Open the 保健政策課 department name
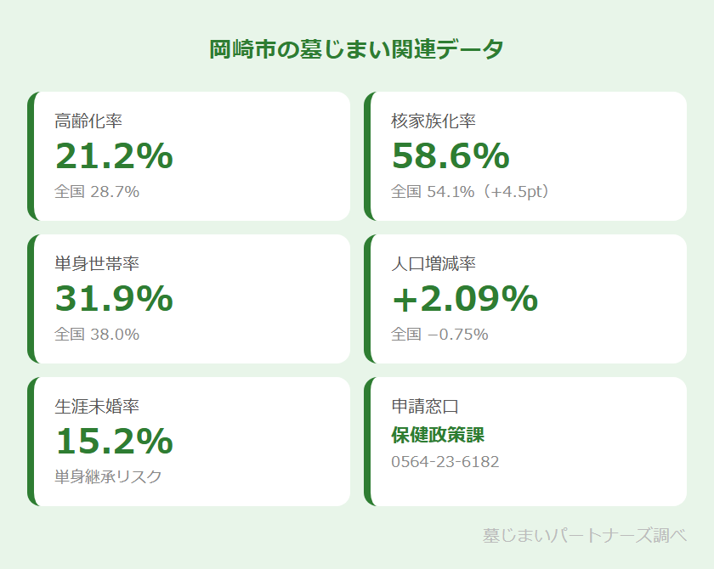The image size is (714, 569). tap(438, 436)
